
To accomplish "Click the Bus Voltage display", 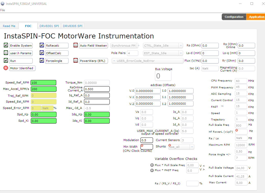I will (x=163, y=76).
